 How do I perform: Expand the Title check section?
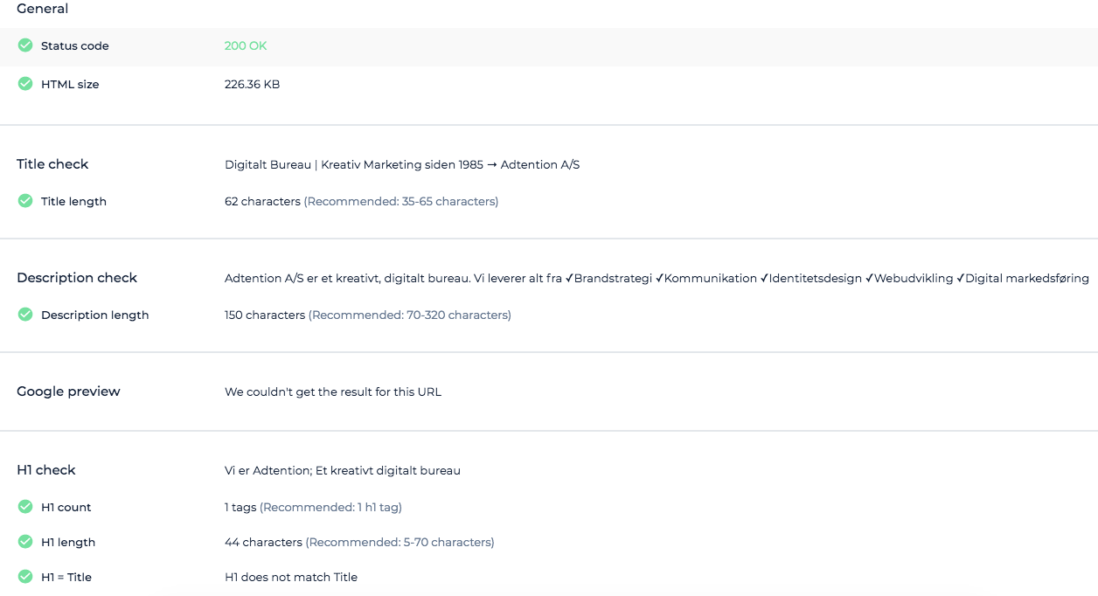(x=52, y=163)
